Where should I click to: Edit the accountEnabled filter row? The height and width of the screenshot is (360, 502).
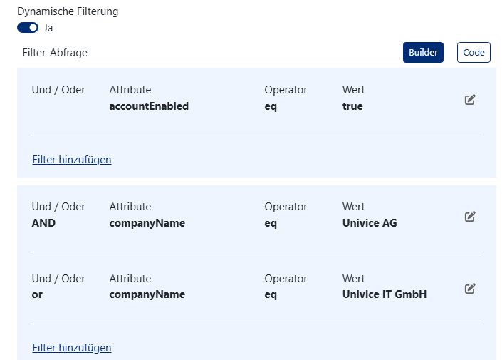tap(469, 100)
